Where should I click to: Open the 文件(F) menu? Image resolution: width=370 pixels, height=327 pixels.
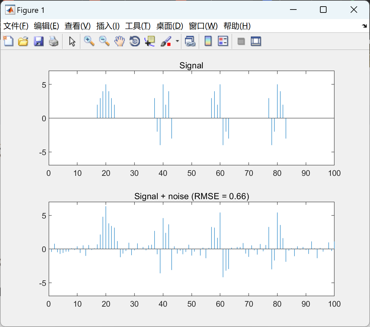[x=16, y=26]
